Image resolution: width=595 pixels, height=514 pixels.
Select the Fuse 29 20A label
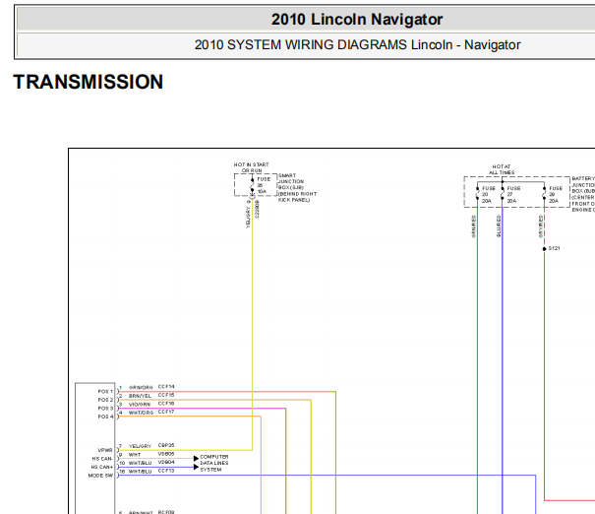coord(556,195)
